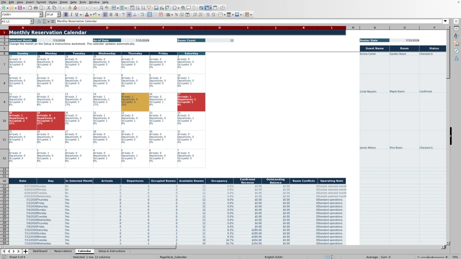
Task: Click Sort Ascending icon
Action: click(137, 8)
